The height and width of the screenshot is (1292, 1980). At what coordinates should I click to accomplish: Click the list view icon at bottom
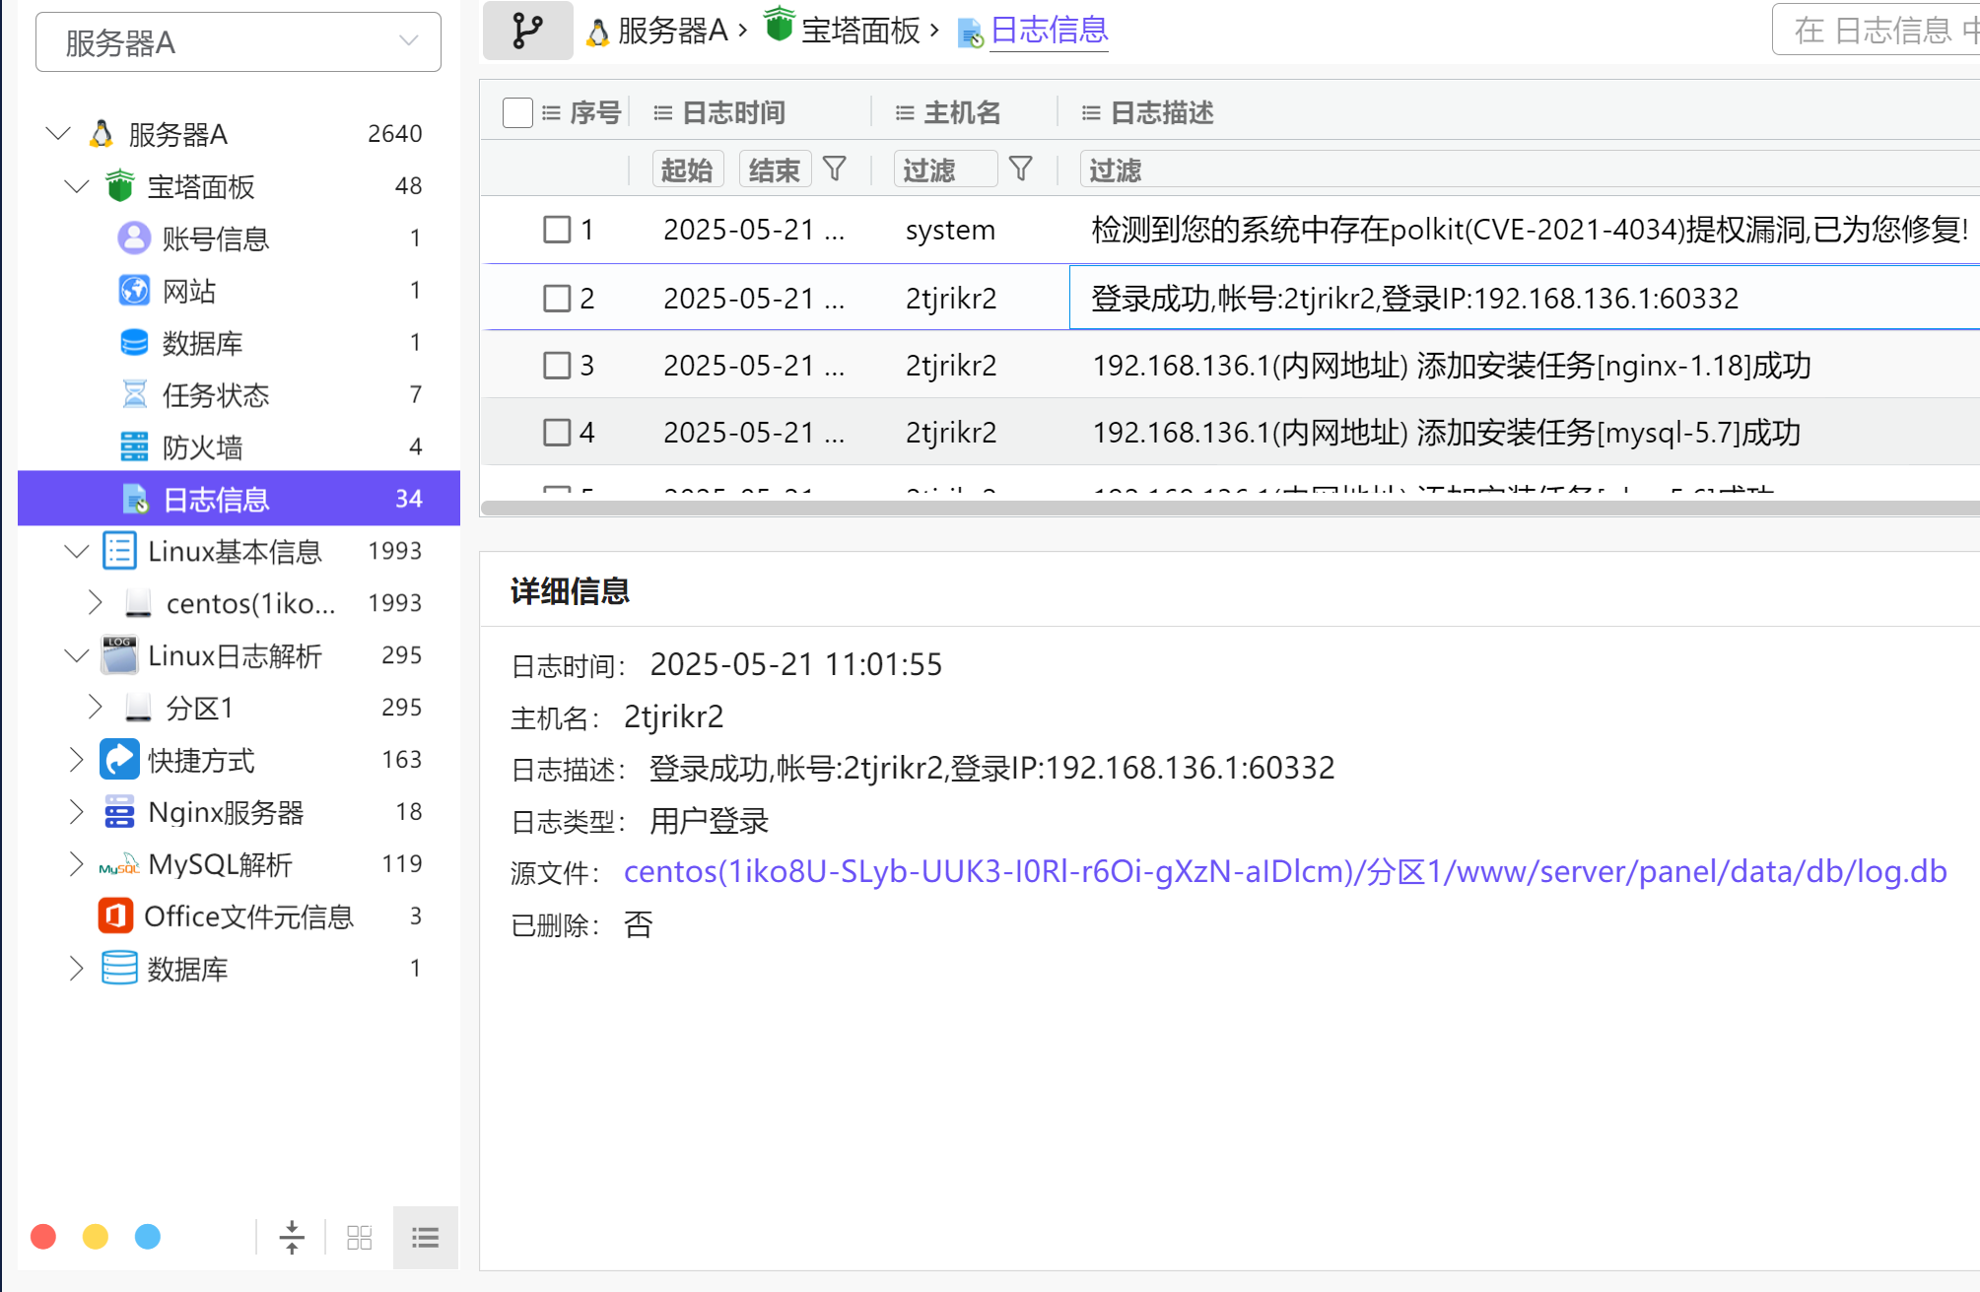click(425, 1237)
